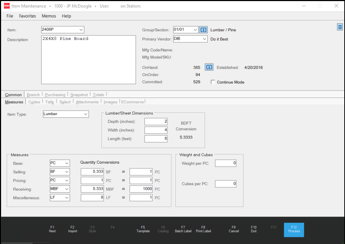
Task: Click Receiving 5.333 MBF conversion field
Action: (92, 189)
